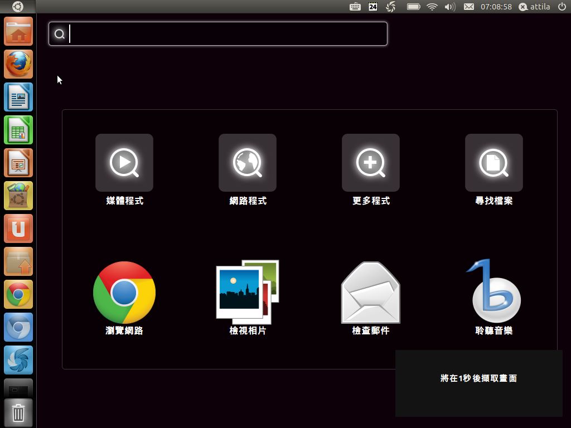Open LibreOffice Calc from the launcher
This screenshot has width=571, height=428.
tap(18, 130)
